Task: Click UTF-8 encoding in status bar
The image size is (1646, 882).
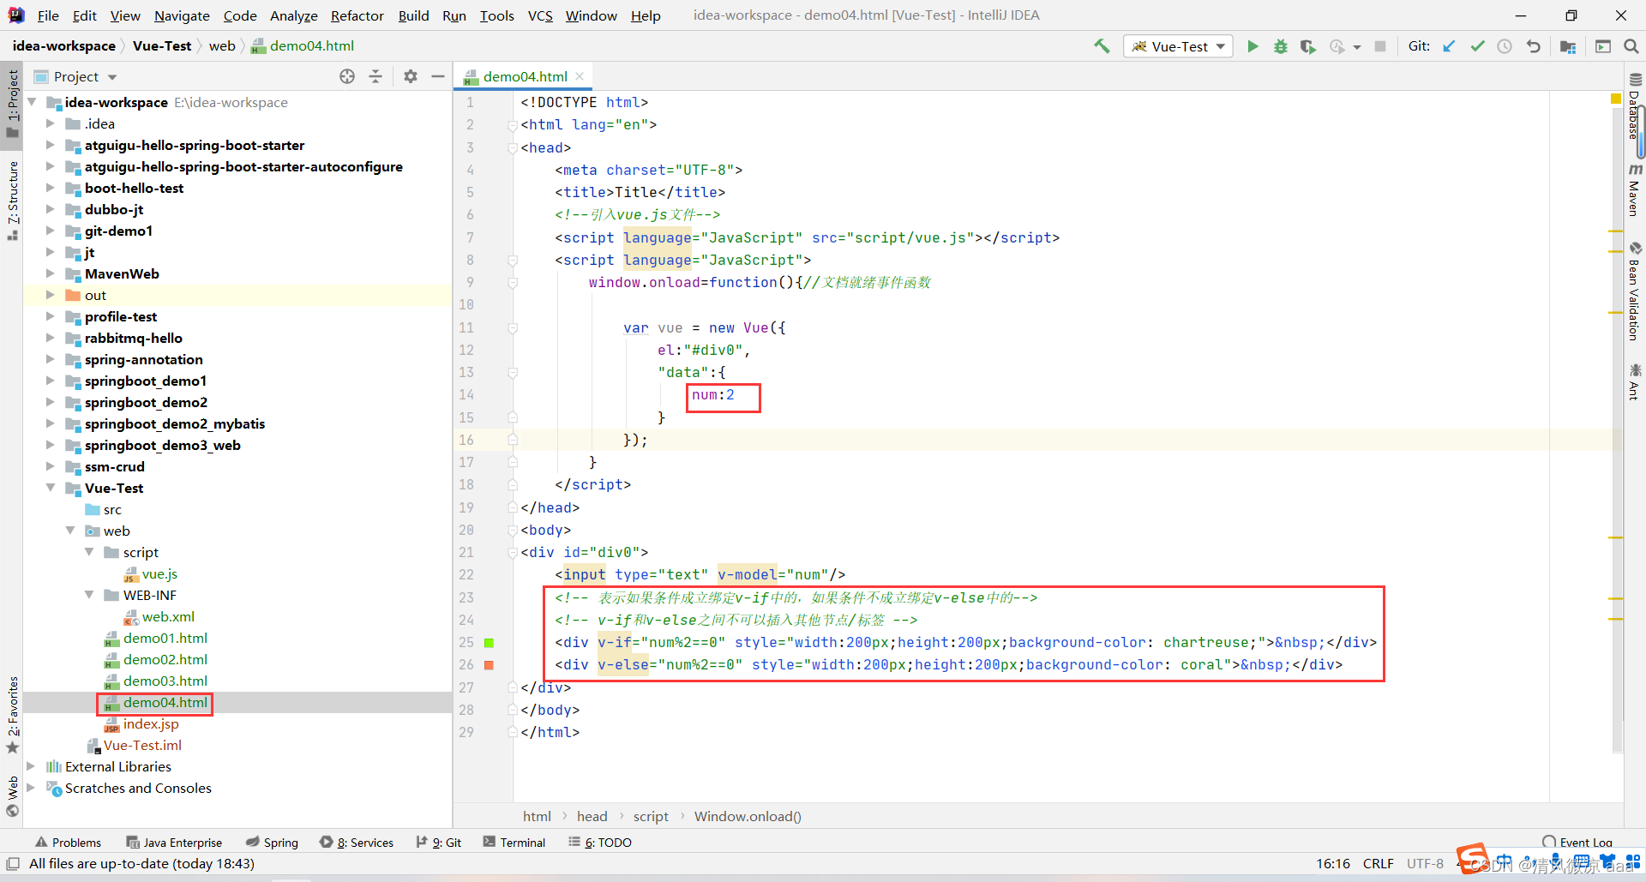Action: pos(1425,864)
